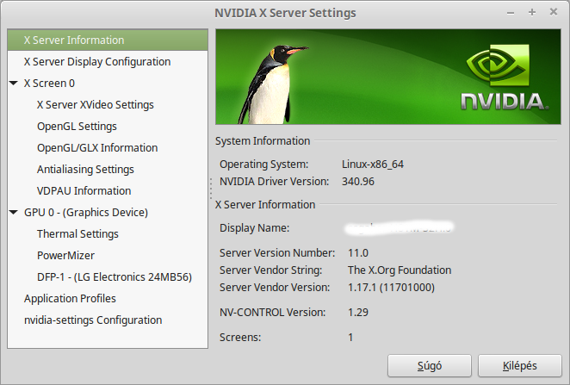Click server version number 11.0
The height and width of the screenshot is (385, 570).
tap(358, 252)
